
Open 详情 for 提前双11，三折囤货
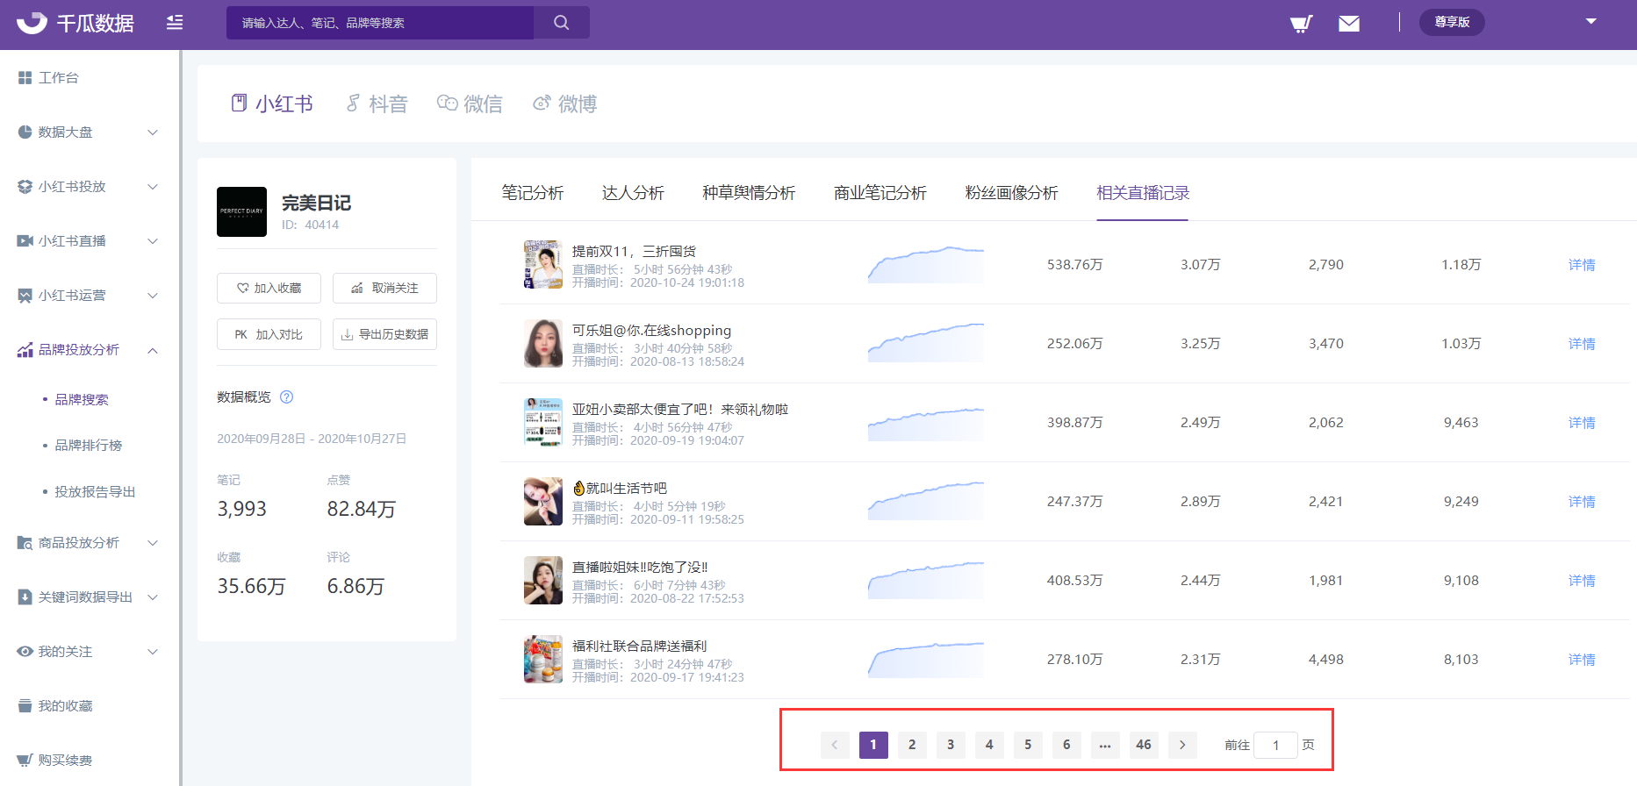click(x=1582, y=265)
